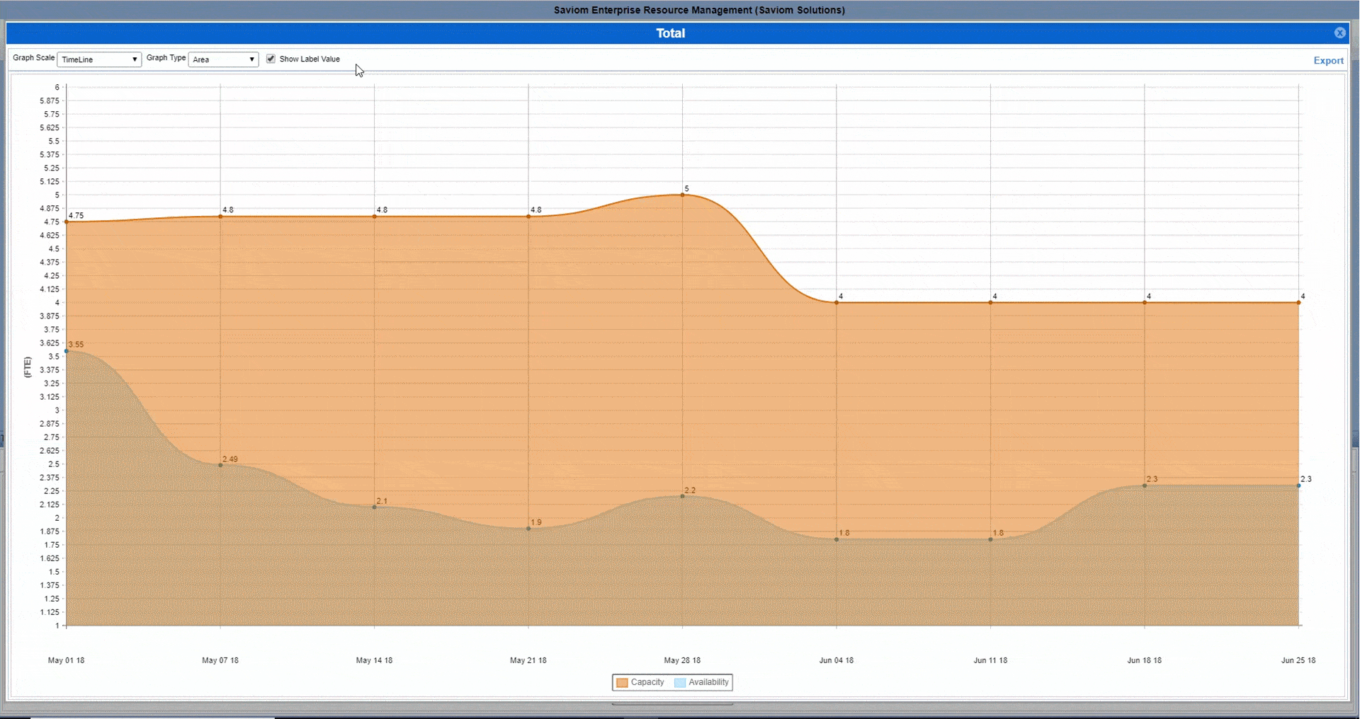Click the Export link

[x=1328, y=60]
